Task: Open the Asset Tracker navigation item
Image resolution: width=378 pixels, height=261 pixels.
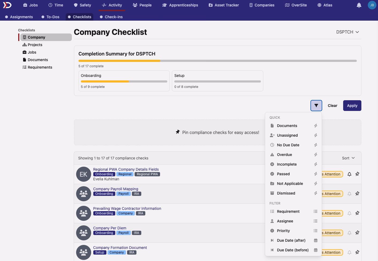Action: click(224, 5)
